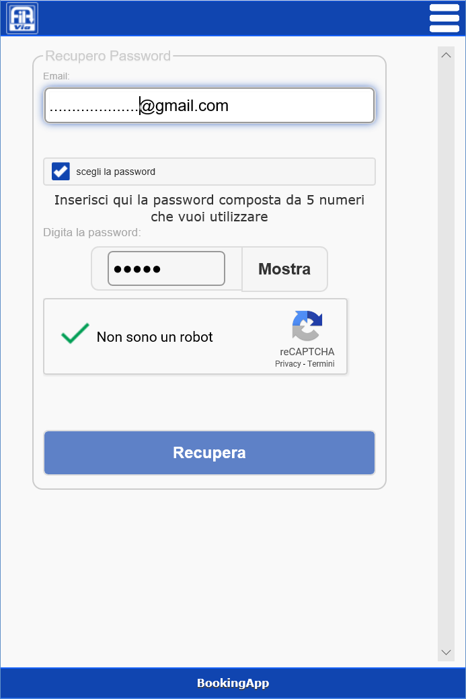Click the Non sono un robot label
The height and width of the screenshot is (699, 466).
click(155, 337)
